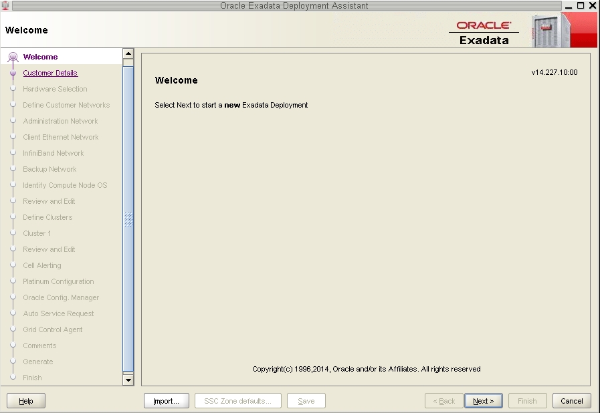The height and width of the screenshot is (413, 600).
Task: Click the sidebar scroll up arrow
Action: tap(128, 53)
